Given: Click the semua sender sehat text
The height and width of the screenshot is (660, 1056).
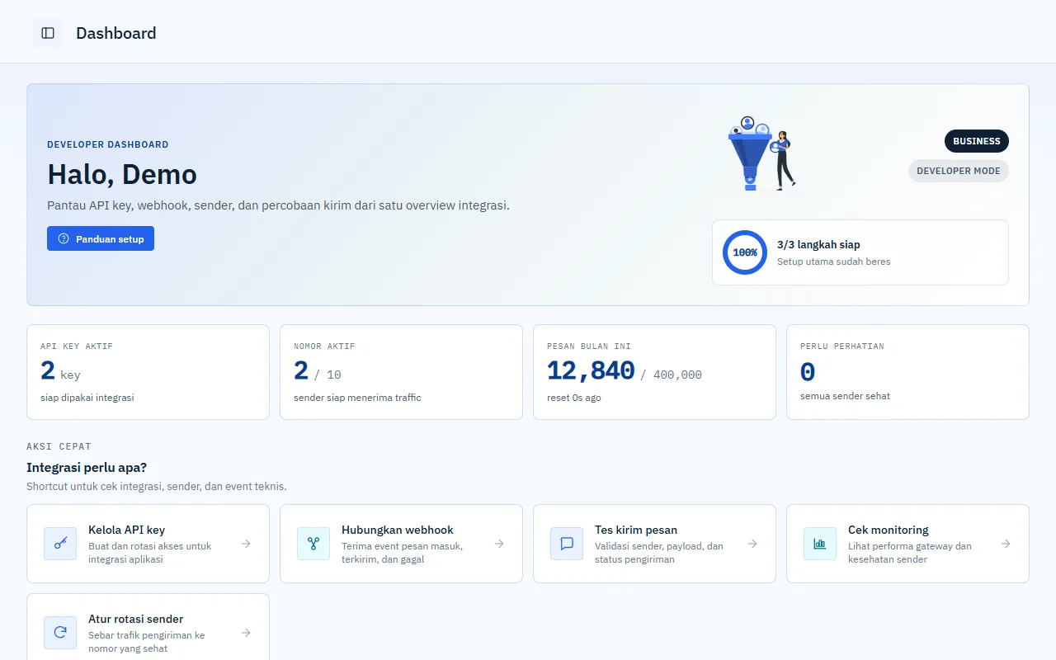Looking at the screenshot, I should pyautogui.click(x=845, y=396).
